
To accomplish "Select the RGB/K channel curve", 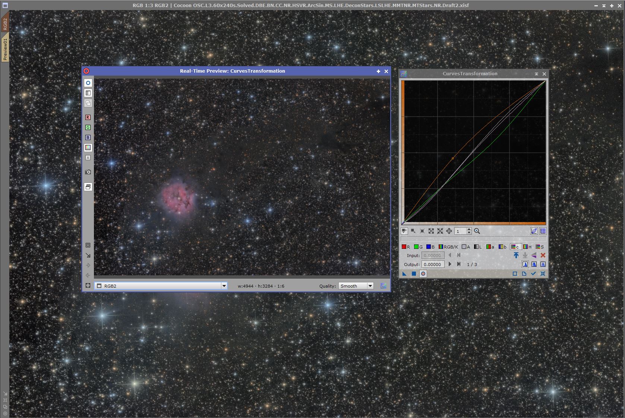I will click(448, 247).
